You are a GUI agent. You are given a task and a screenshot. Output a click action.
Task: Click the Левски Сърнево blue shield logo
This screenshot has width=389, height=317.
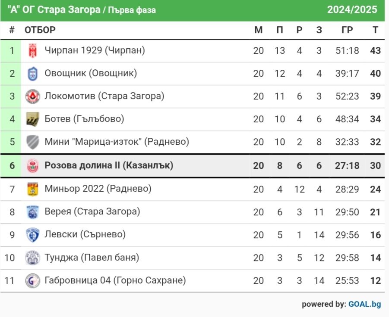[33, 235]
